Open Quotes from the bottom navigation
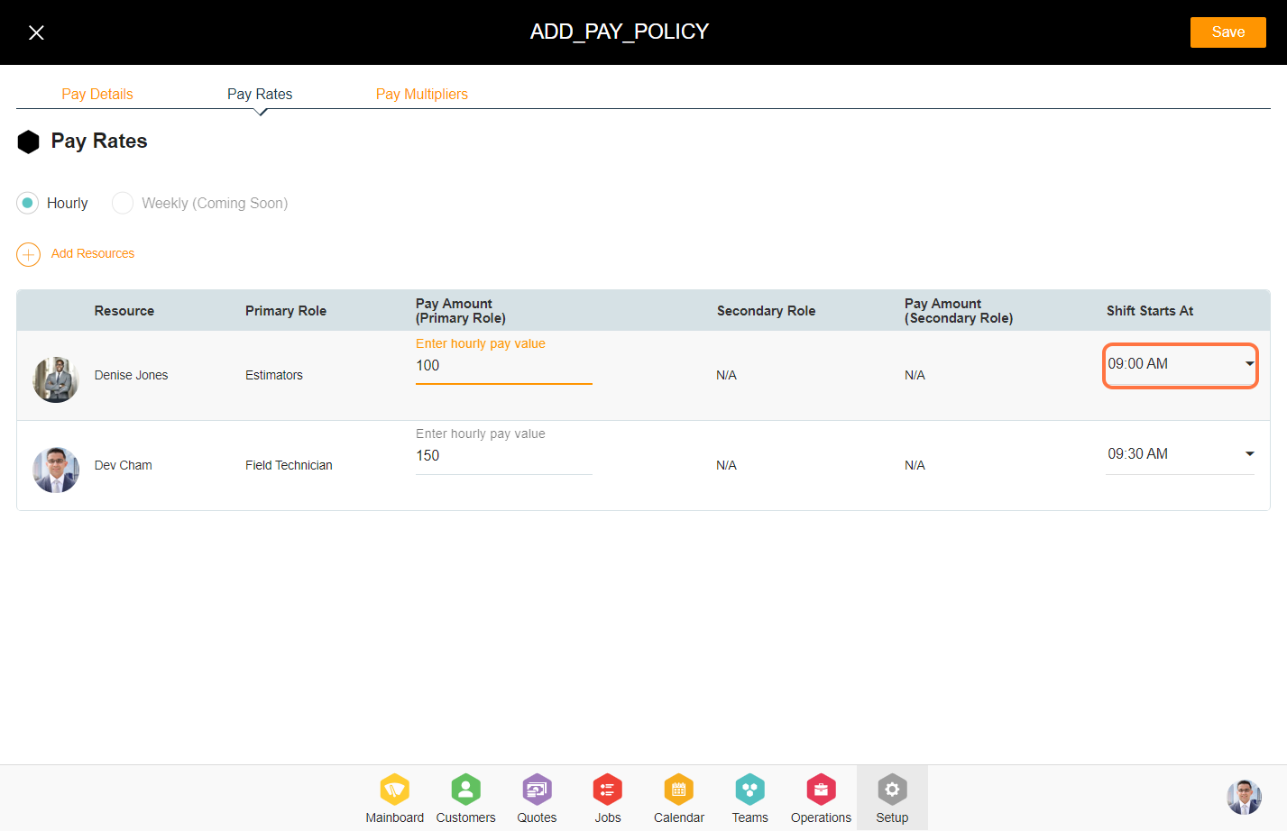Viewport: 1287px width, 831px height. (537, 798)
